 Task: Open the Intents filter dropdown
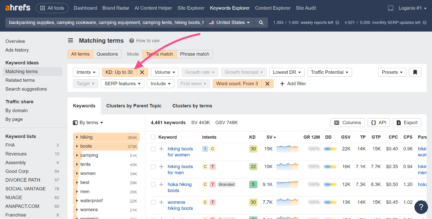tap(86, 72)
